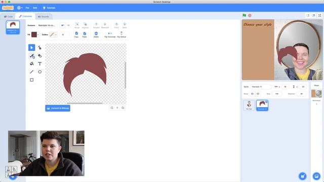Hide the sprite from stage
324x182 pixels.
coord(258,94)
